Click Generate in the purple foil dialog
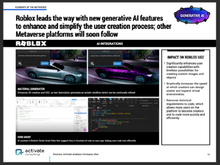 pos(117,64)
